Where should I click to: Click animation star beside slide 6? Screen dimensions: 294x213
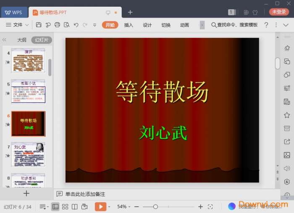tap(8, 124)
